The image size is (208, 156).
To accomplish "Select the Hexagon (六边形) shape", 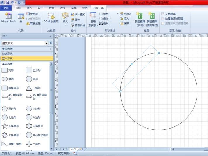I will click(33, 108).
